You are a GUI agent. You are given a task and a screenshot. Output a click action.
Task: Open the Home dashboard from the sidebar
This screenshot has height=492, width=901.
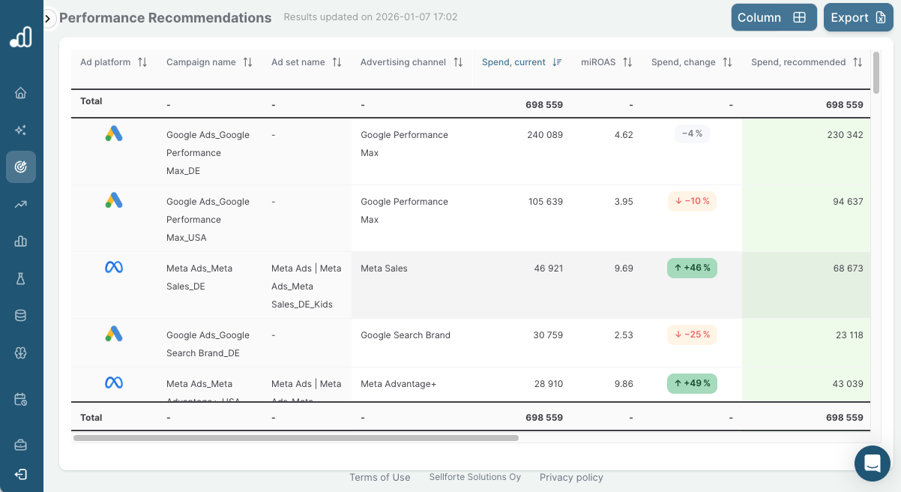pyautogui.click(x=20, y=92)
